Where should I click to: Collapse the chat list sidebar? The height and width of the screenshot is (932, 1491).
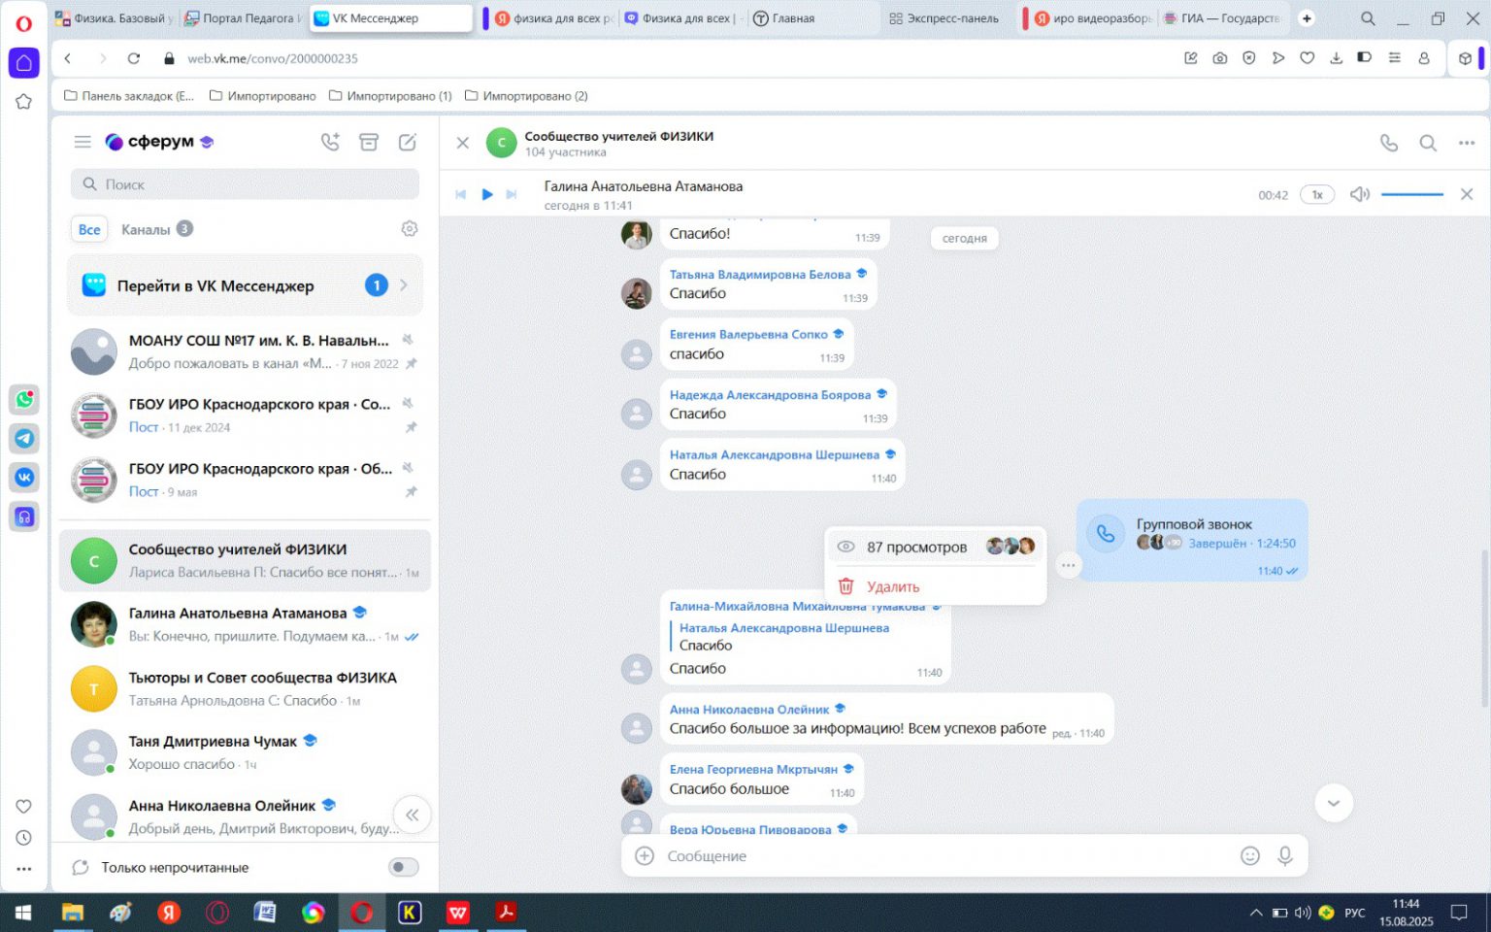coord(413,815)
